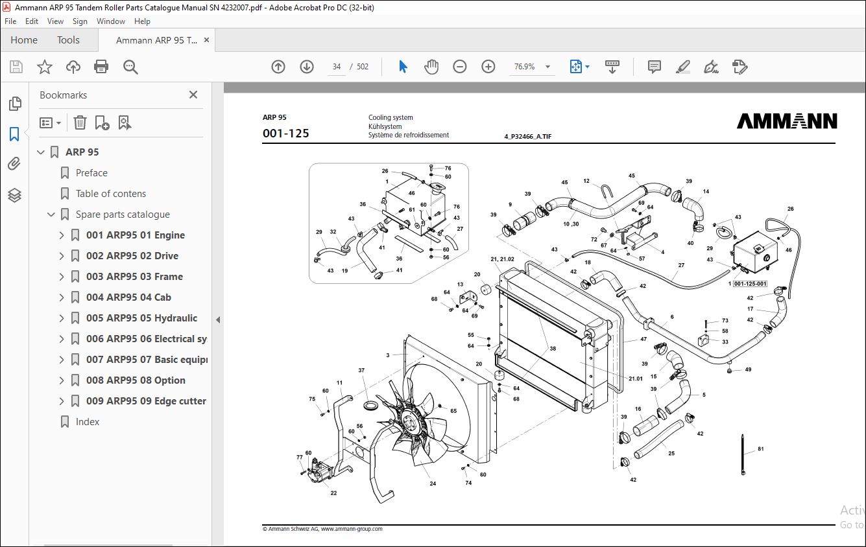Close the Ammann ARP 95 document tab
The image size is (866, 547).
coord(206,40)
